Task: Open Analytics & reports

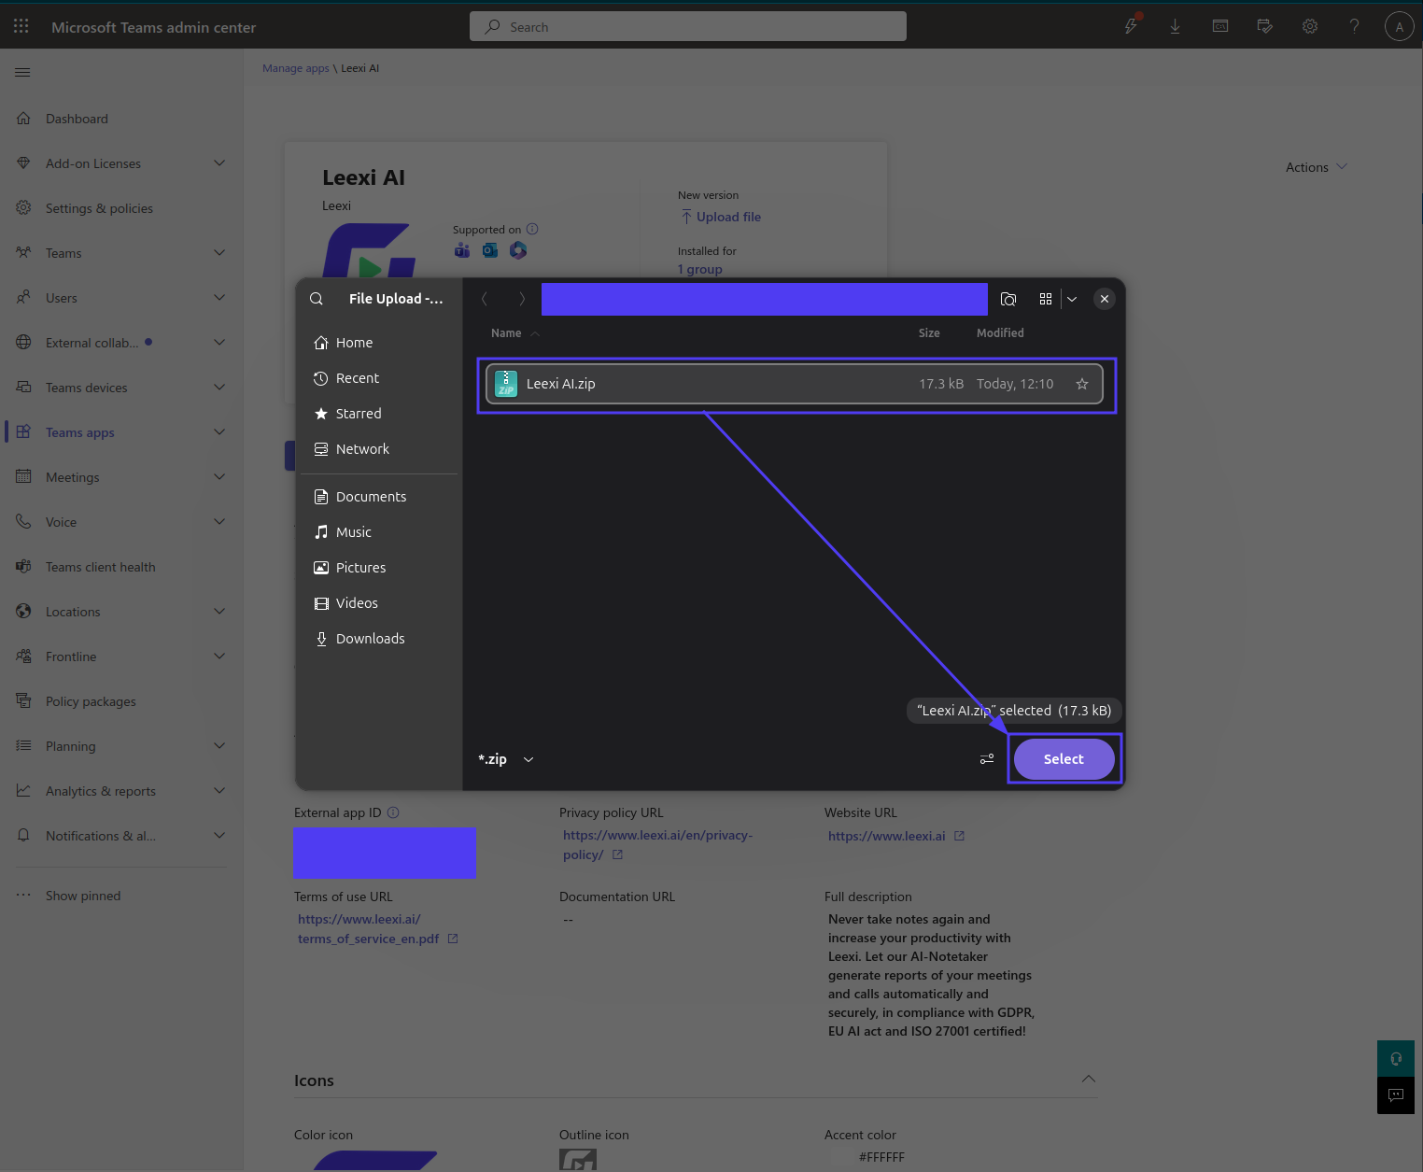Action: click(101, 791)
